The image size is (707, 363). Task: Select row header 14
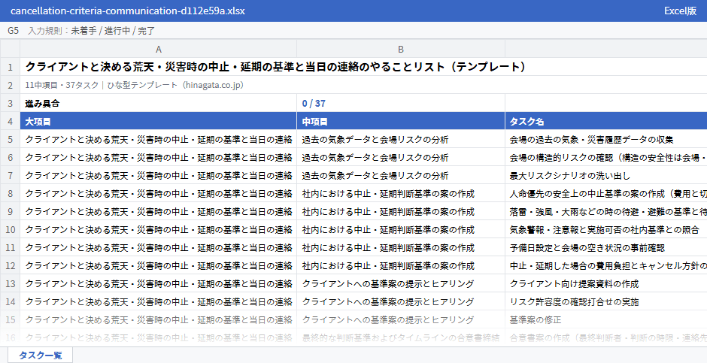10,301
